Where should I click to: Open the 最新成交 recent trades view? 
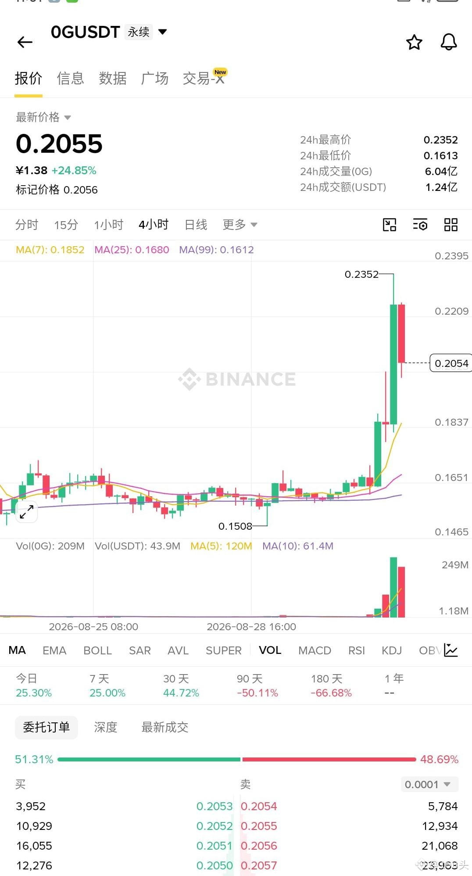point(165,727)
